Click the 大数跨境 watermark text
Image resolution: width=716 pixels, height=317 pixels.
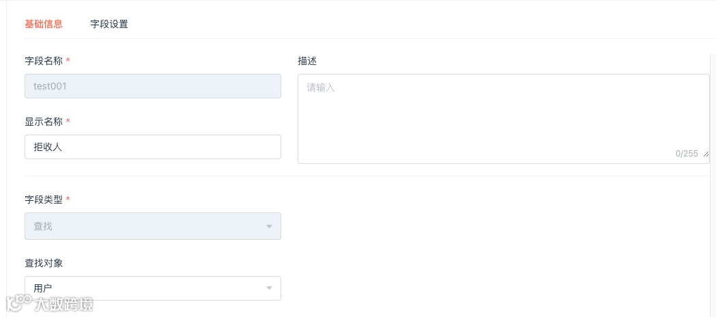pyautogui.click(x=64, y=304)
